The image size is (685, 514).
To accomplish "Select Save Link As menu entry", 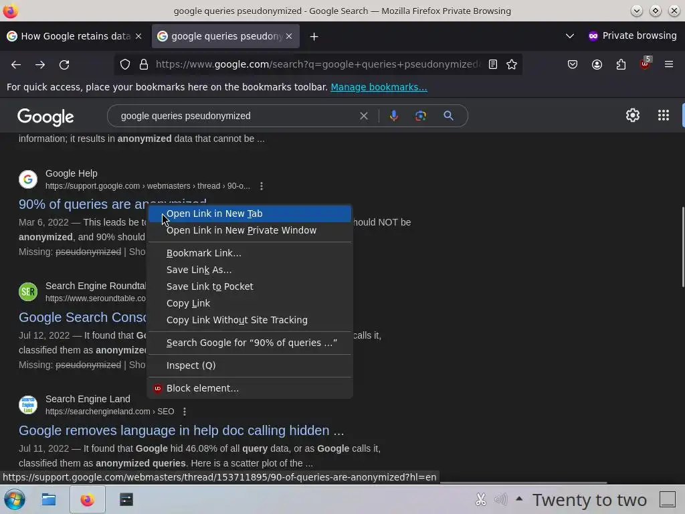I will 250,270.
